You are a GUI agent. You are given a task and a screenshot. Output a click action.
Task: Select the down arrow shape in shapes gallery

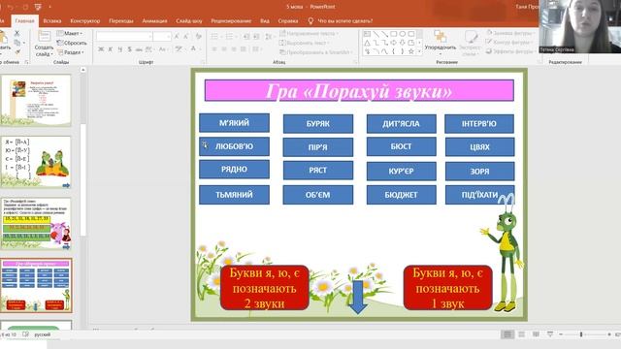pyautogui.click(x=403, y=43)
